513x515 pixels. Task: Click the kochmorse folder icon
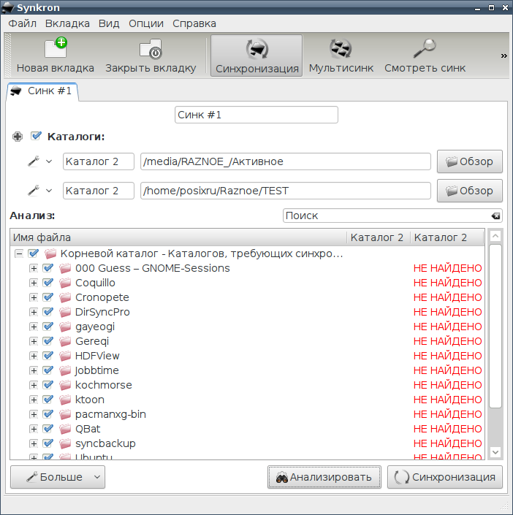pyautogui.click(x=65, y=385)
